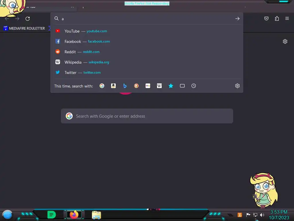This screenshot has width=294, height=221.
Task: Open new tab personalize gear icon
Action: tap(285, 41)
